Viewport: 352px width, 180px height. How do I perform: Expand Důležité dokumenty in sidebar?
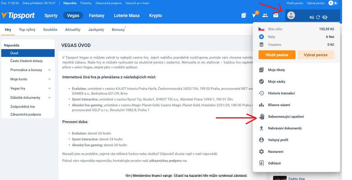click(49, 98)
